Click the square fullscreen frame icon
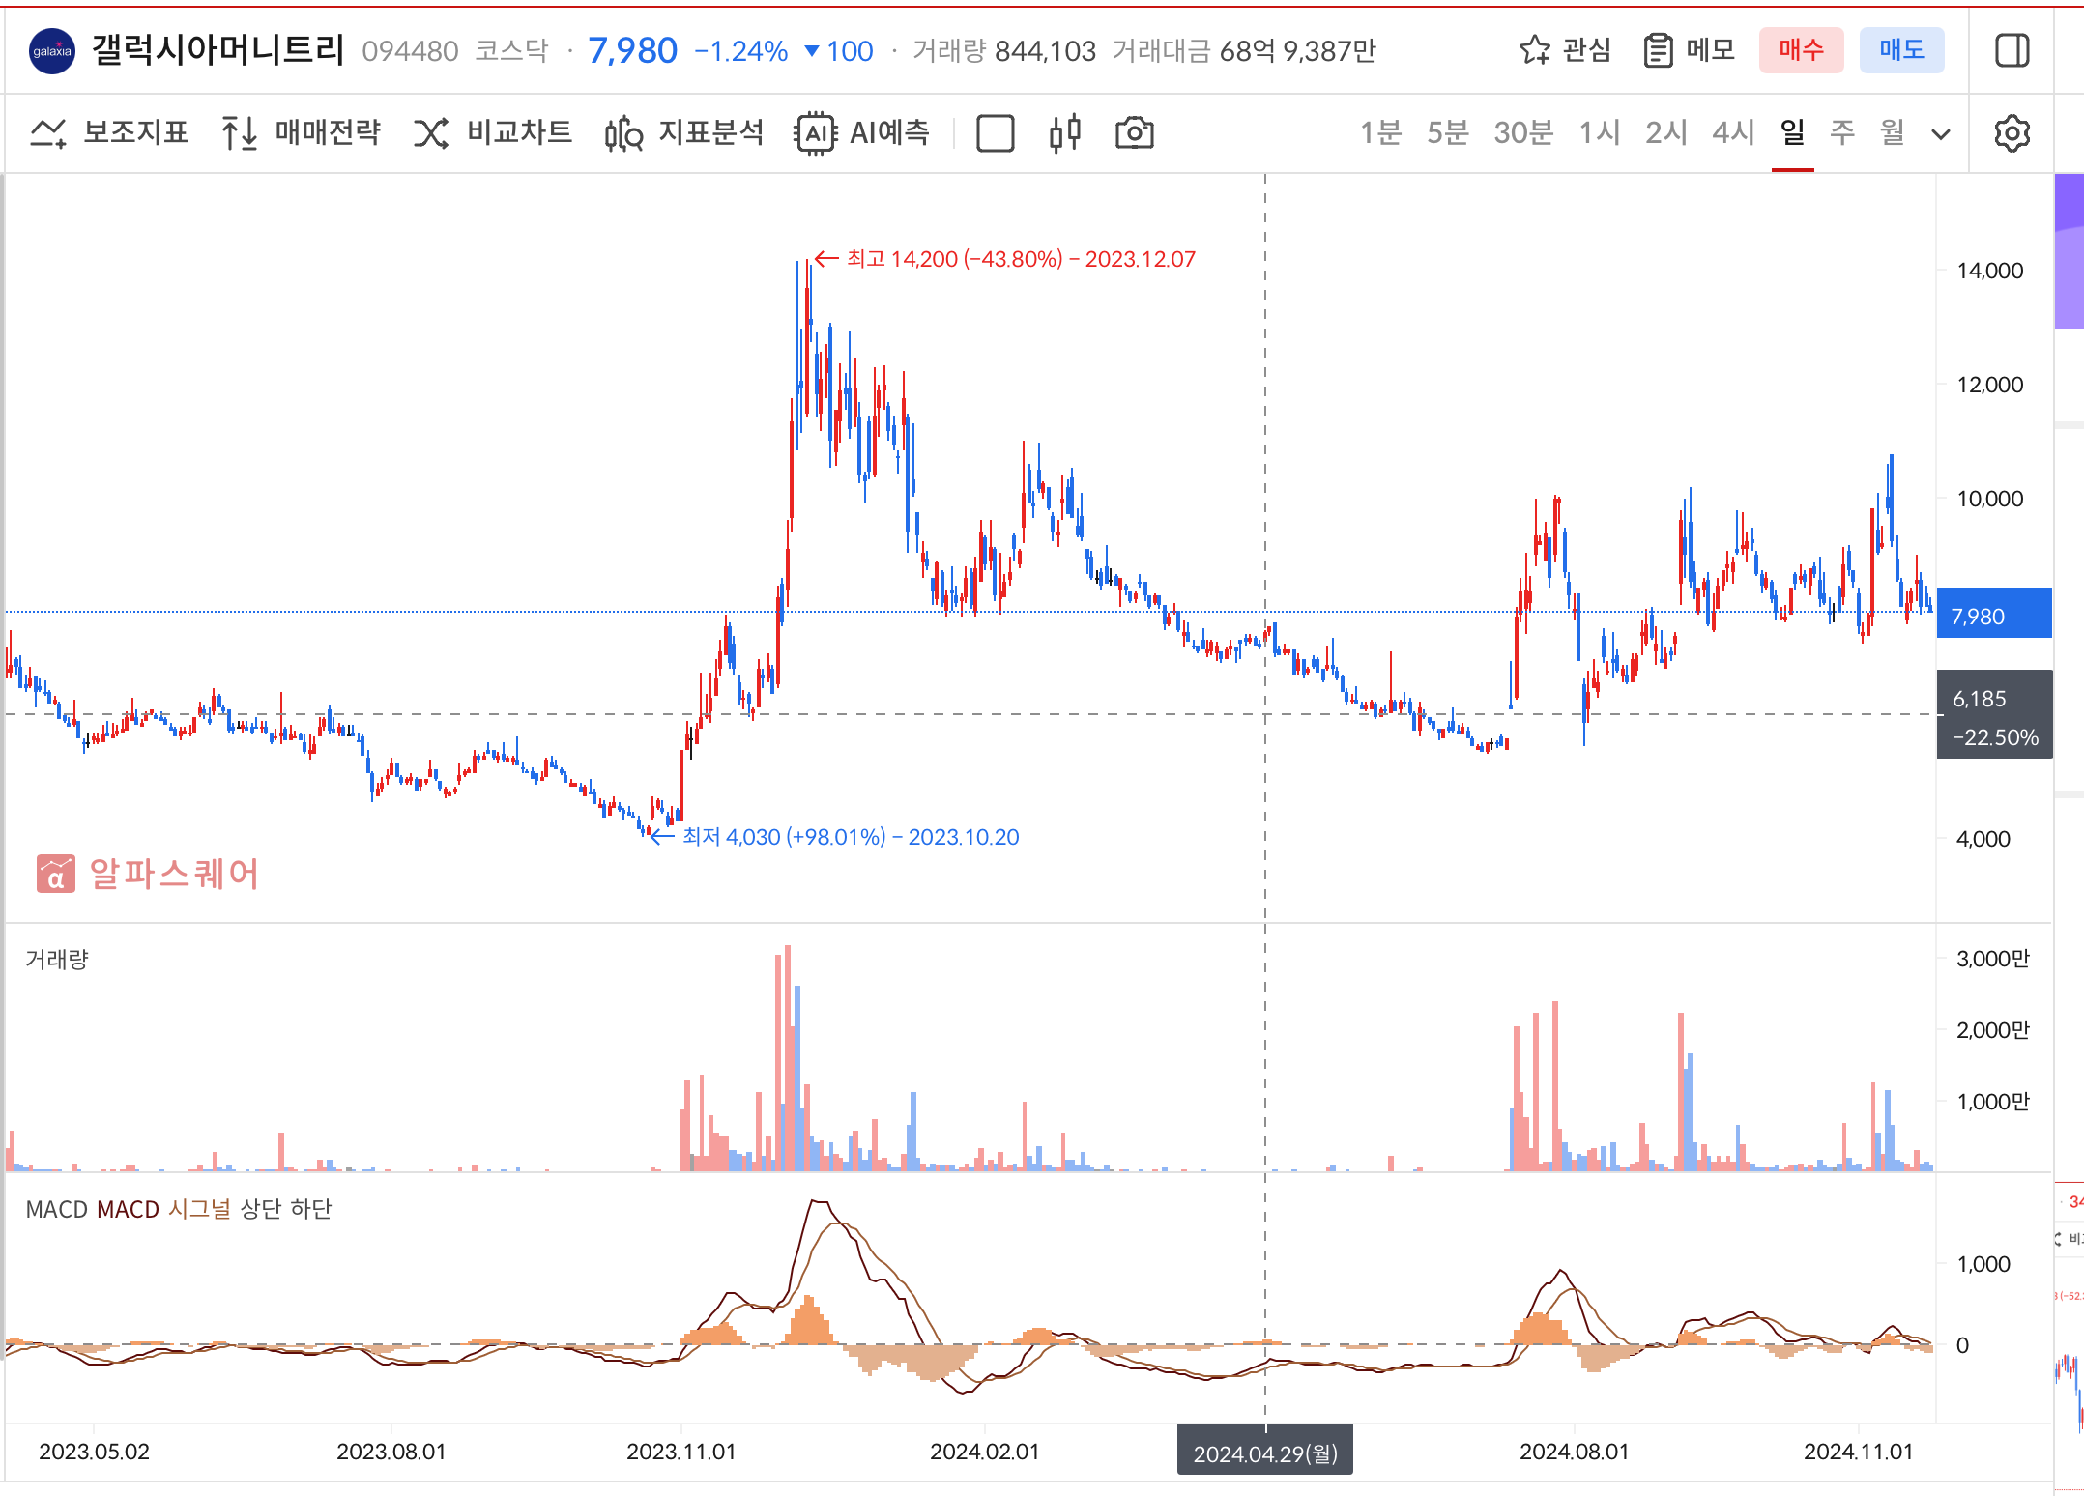The image size is (2084, 1496). (x=996, y=133)
